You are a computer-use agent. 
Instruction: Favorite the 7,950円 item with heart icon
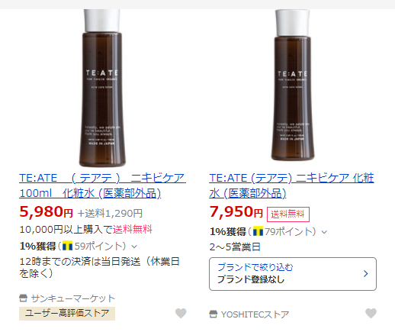click(x=371, y=313)
